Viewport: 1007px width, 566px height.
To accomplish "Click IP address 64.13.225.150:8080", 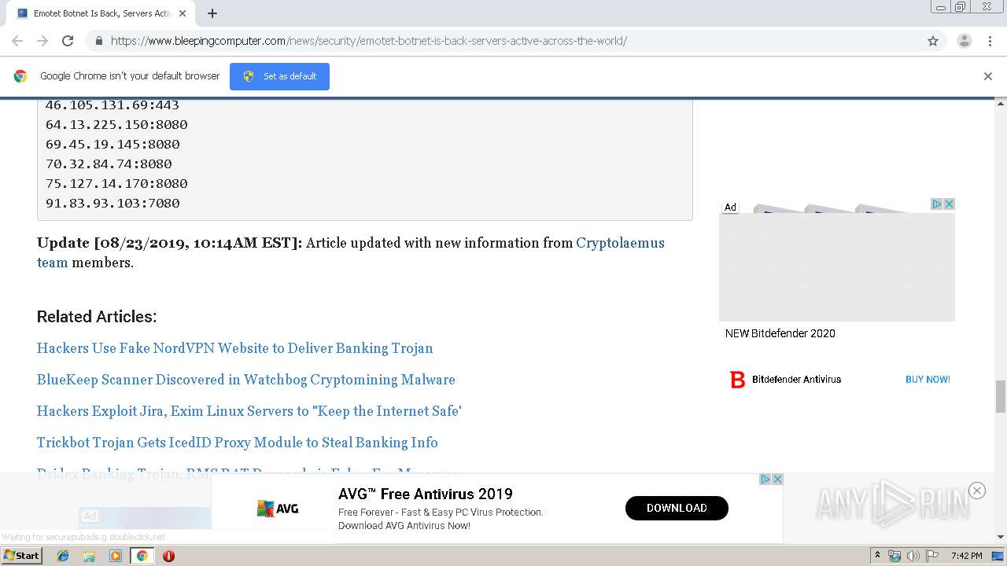I will 116,125.
